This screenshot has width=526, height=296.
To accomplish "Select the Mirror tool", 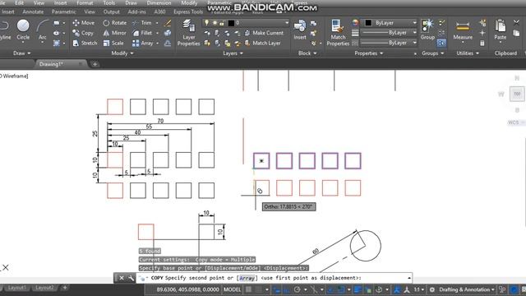I will [114, 33].
